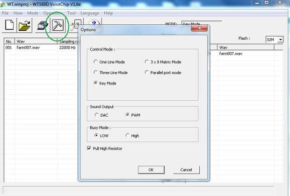Click the application icon in title bar
This screenshot has width=290, height=196.
(3, 4)
